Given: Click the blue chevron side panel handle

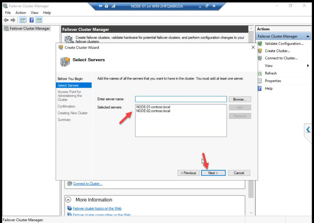Looking at the screenshot, I should (308, 129).
